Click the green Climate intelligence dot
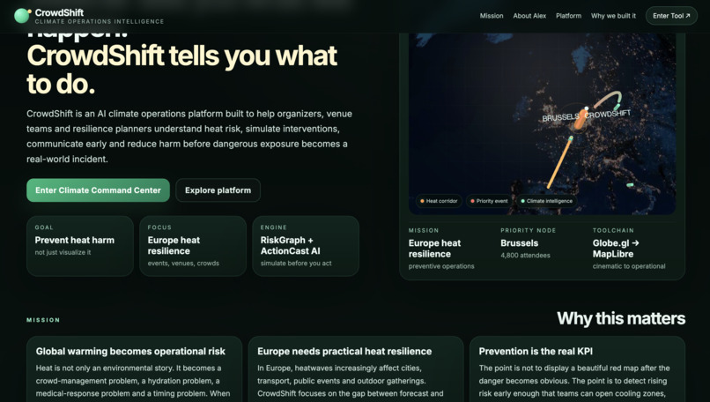Screen dimensions: 710x402 (x=522, y=201)
